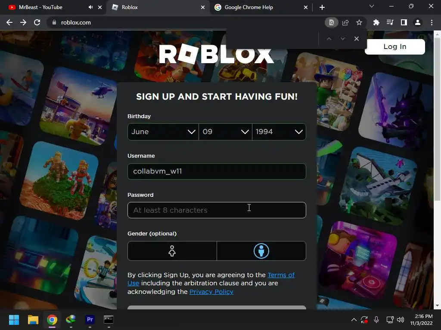Go back using browser back arrow

coord(9,22)
